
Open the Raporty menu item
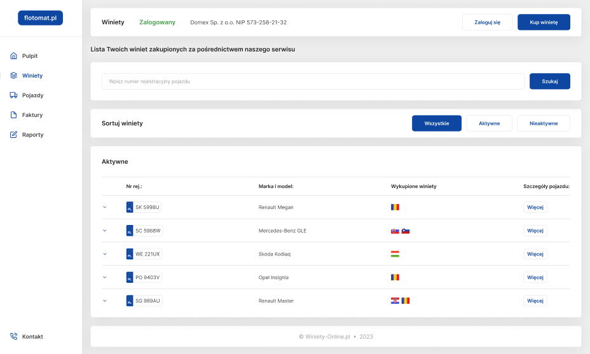coord(32,135)
